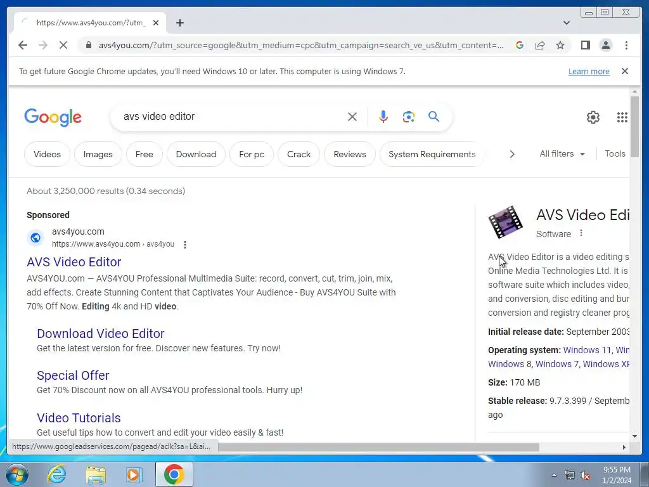Open the AVS Video Editor sponsored result
The image size is (649, 487).
click(74, 262)
